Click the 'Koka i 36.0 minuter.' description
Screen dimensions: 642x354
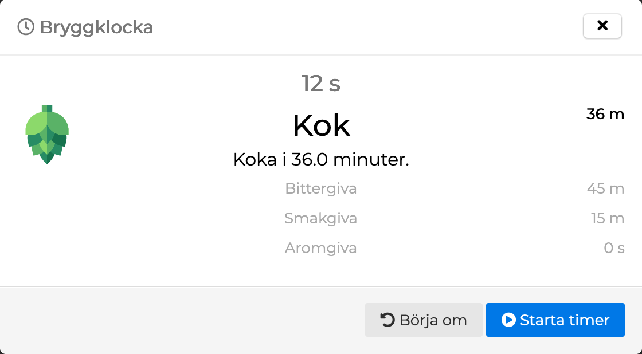point(321,159)
